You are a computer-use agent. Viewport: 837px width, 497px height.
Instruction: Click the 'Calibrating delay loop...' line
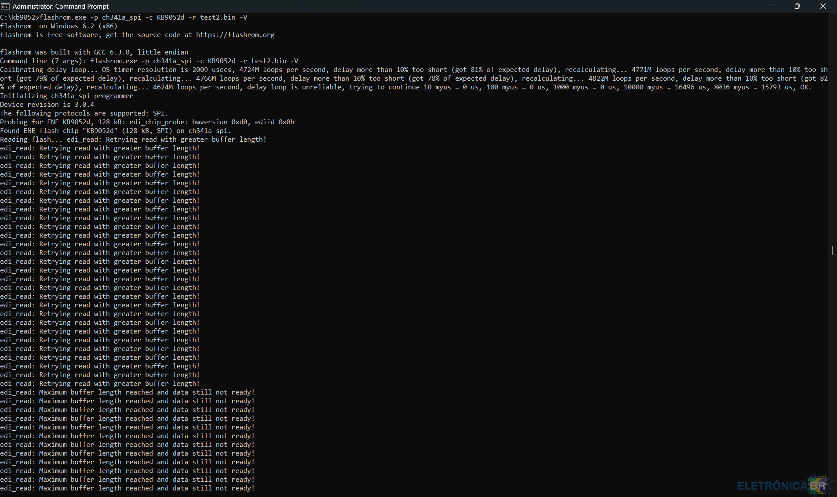coord(414,78)
